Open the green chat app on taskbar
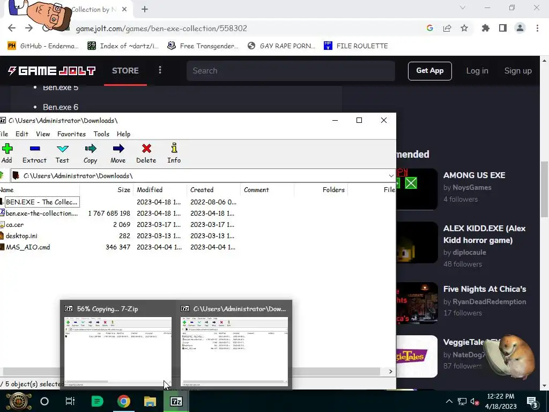This screenshot has width=549, height=412. [97, 401]
